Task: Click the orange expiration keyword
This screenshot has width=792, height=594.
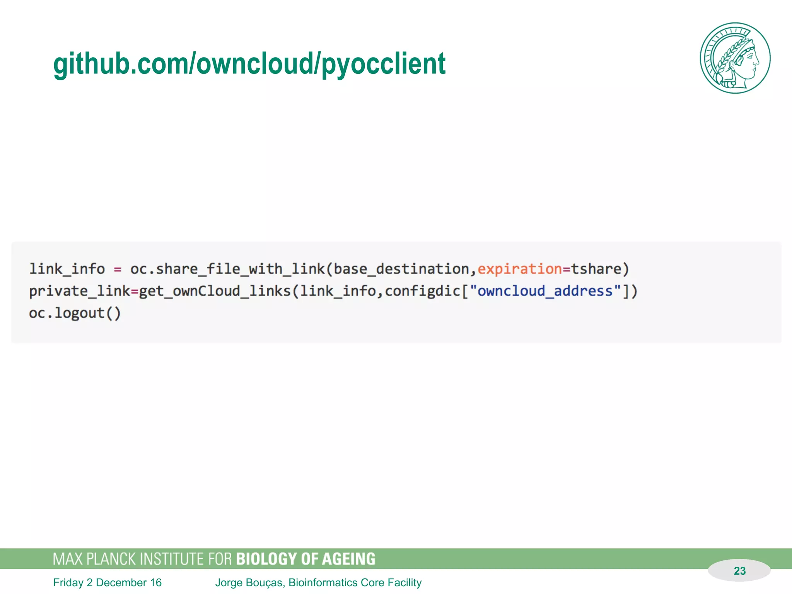Action: [x=519, y=269]
